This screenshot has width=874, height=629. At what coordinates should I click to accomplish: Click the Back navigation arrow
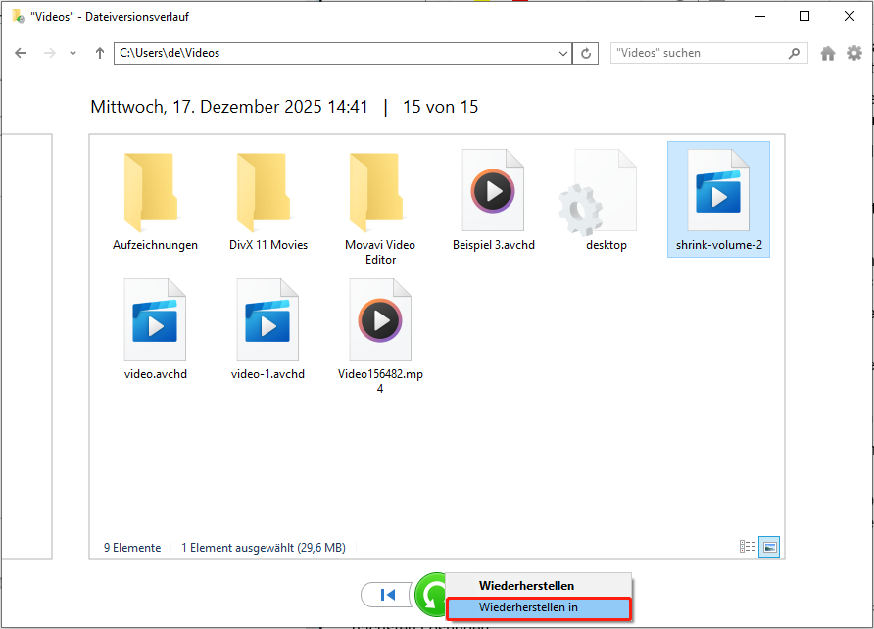point(21,54)
